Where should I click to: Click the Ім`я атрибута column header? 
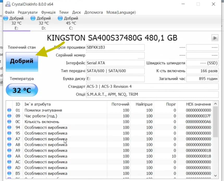pos(65,104)
